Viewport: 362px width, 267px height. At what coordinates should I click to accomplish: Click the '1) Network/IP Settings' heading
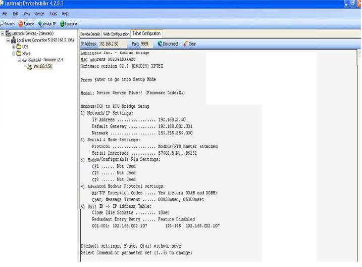[x=107, y=113]
